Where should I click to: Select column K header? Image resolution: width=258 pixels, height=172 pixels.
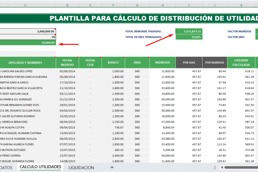pos(241,5)
